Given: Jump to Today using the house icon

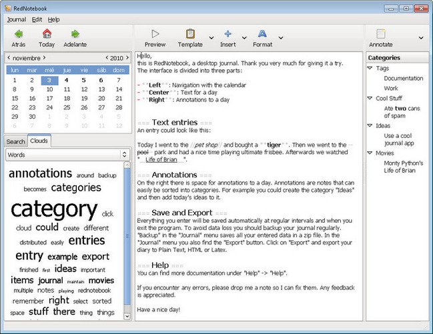Looking at the screenshot, I should point(47,34).
